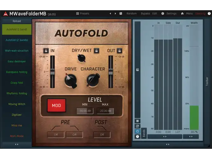Click the MeldaProduction logo icon

pos(5,14)
